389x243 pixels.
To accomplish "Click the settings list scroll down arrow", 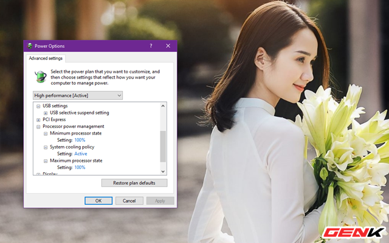I will (x=163, y=171).
